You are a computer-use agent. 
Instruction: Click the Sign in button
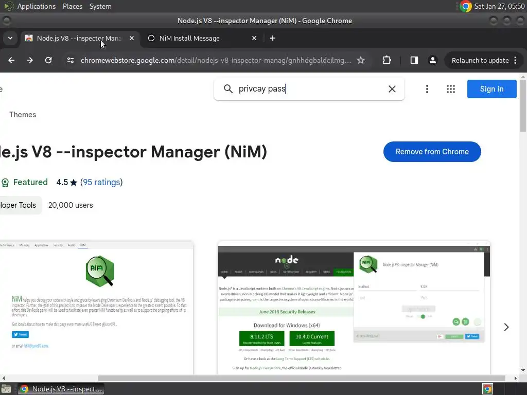pos(491,88)
